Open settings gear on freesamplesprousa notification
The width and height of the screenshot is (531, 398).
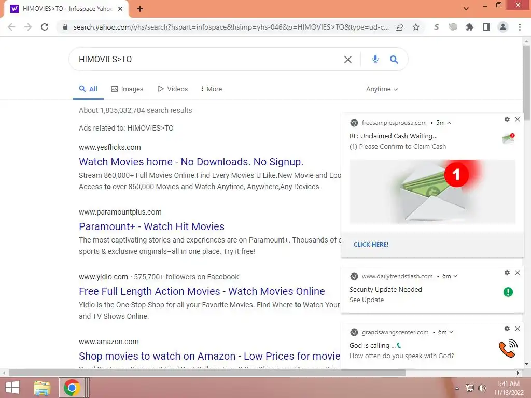pyautogui.click(x=507, y=119)
